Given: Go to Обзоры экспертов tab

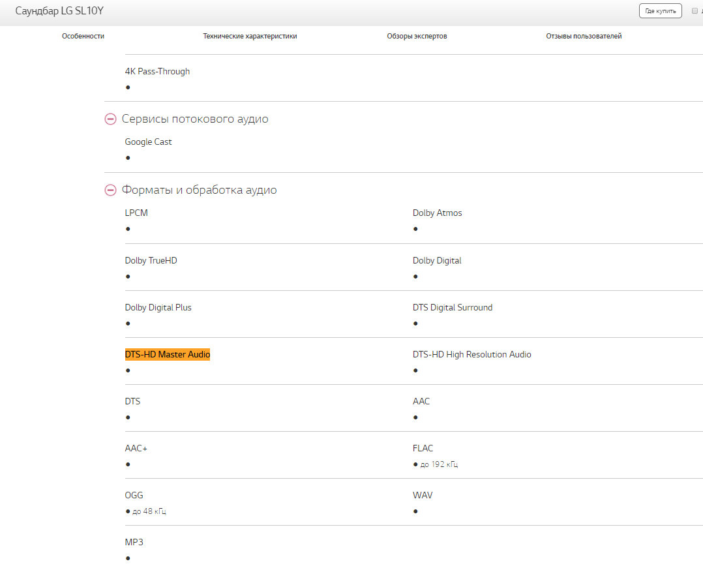Looking at the screenshot, I should point(417,37).
